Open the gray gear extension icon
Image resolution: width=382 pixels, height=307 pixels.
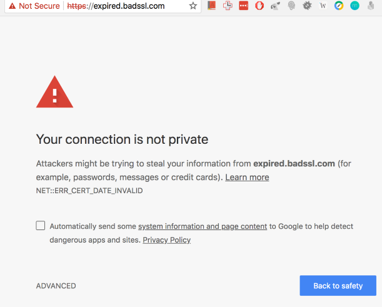307,6
